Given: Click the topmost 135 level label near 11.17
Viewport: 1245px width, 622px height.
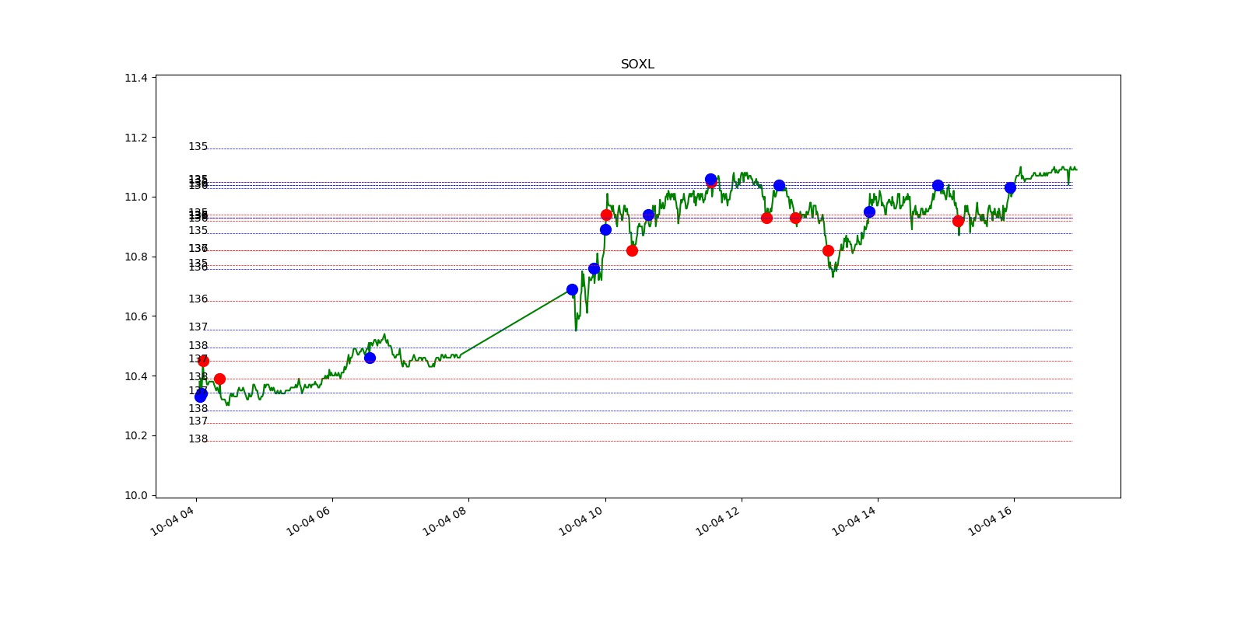Looking at the screenshot, I should 198,146.
